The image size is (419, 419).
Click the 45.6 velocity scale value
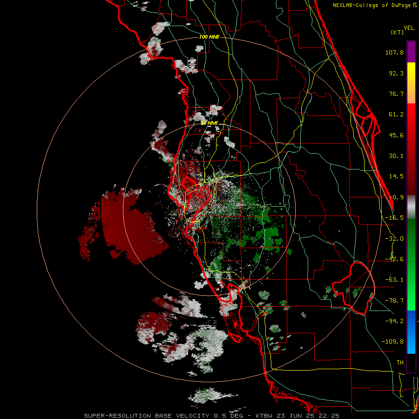(x=396, y=135)
